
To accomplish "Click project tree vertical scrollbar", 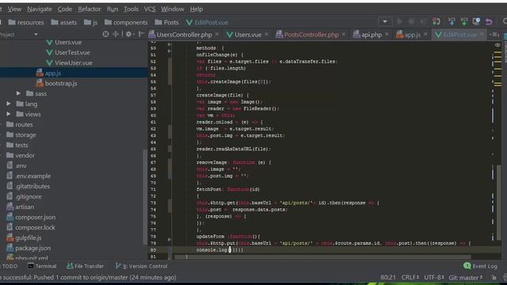I will pos(144,197).
